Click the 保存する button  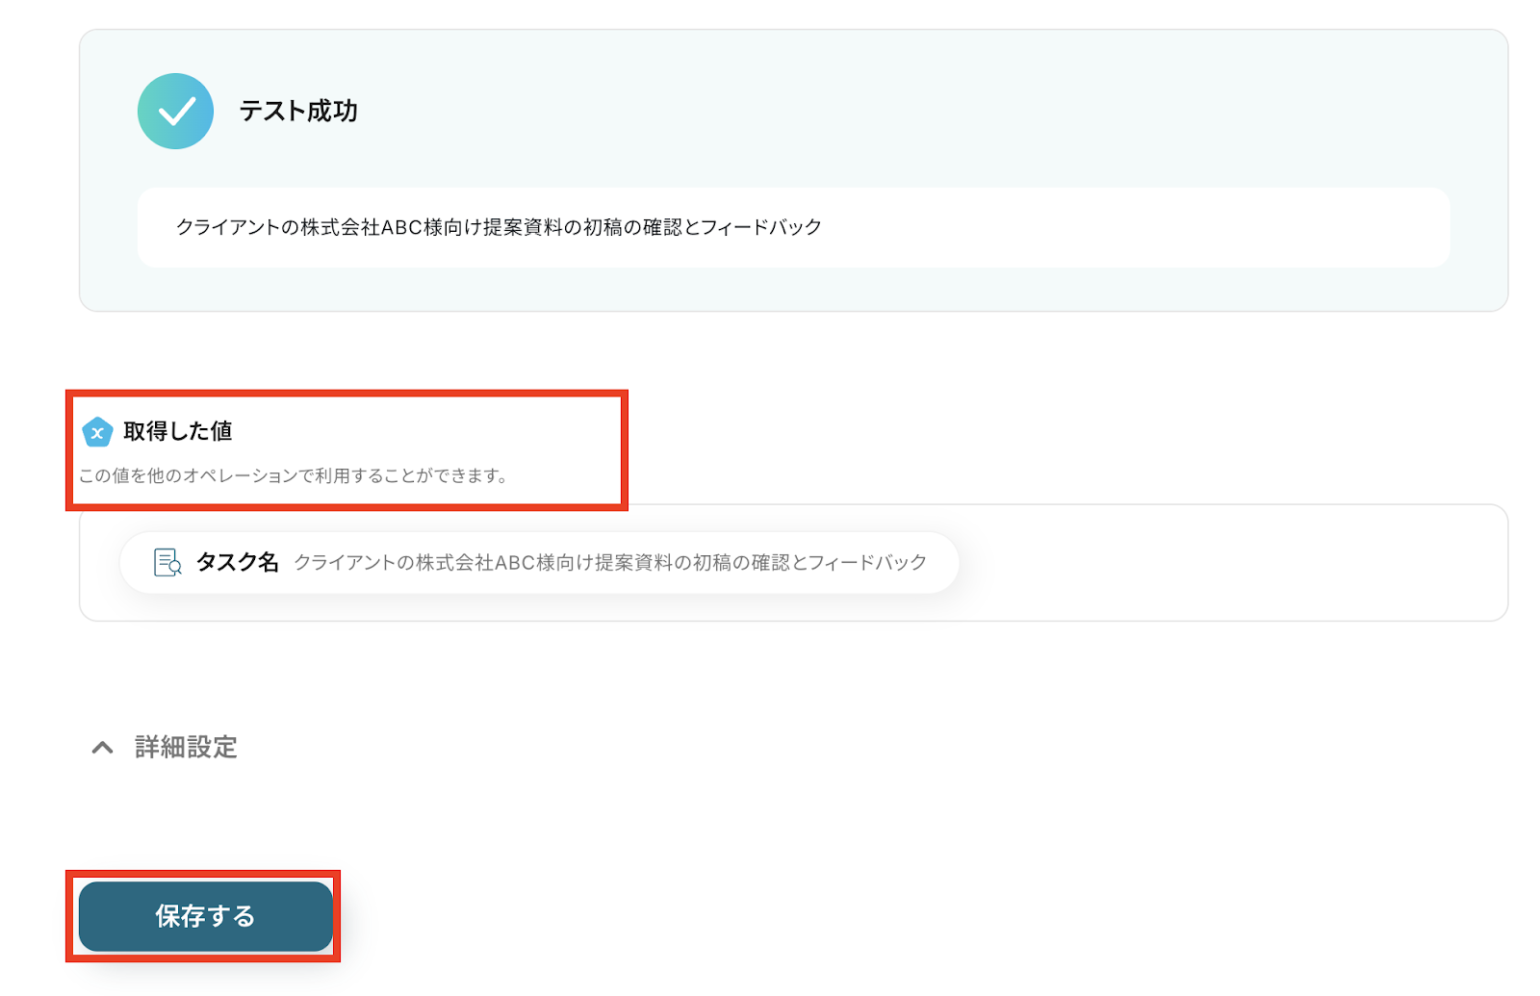[x=205, y=916]
